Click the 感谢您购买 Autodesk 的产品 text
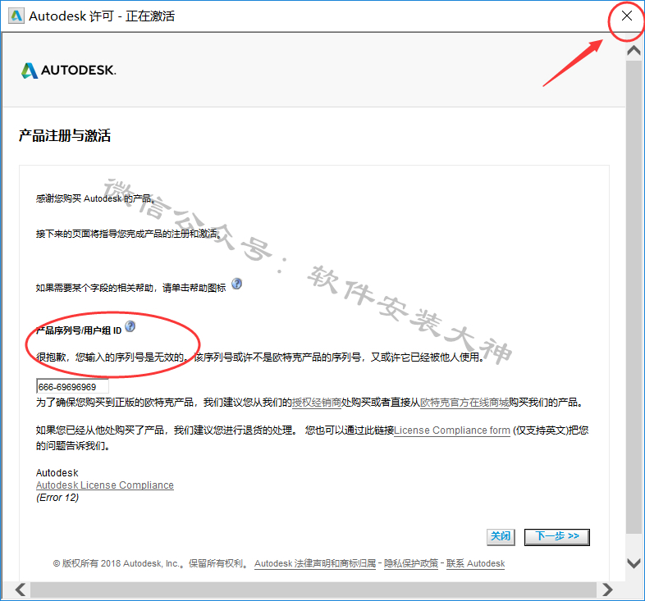Image resolution: width=645 pixels, height=601 pixels. point(95,198)
